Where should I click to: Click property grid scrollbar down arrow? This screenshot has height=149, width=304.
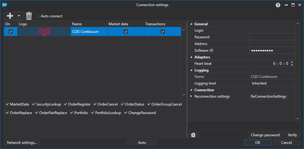pos(298,119)
